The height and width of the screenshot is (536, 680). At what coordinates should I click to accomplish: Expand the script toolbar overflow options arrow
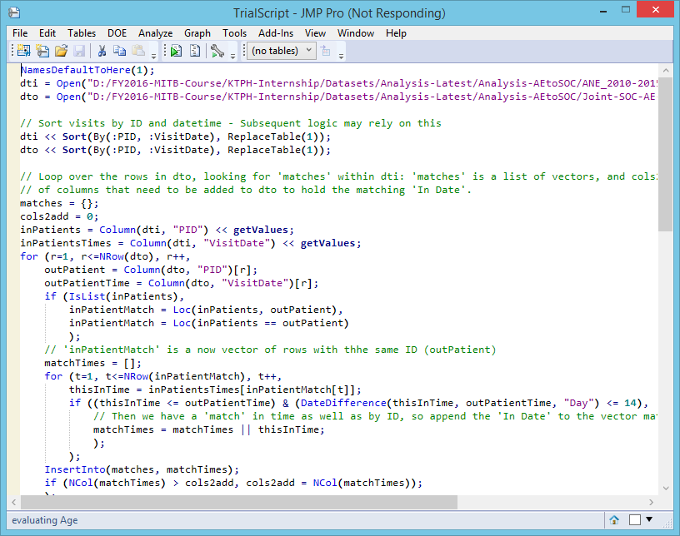[x=232, y=56]
